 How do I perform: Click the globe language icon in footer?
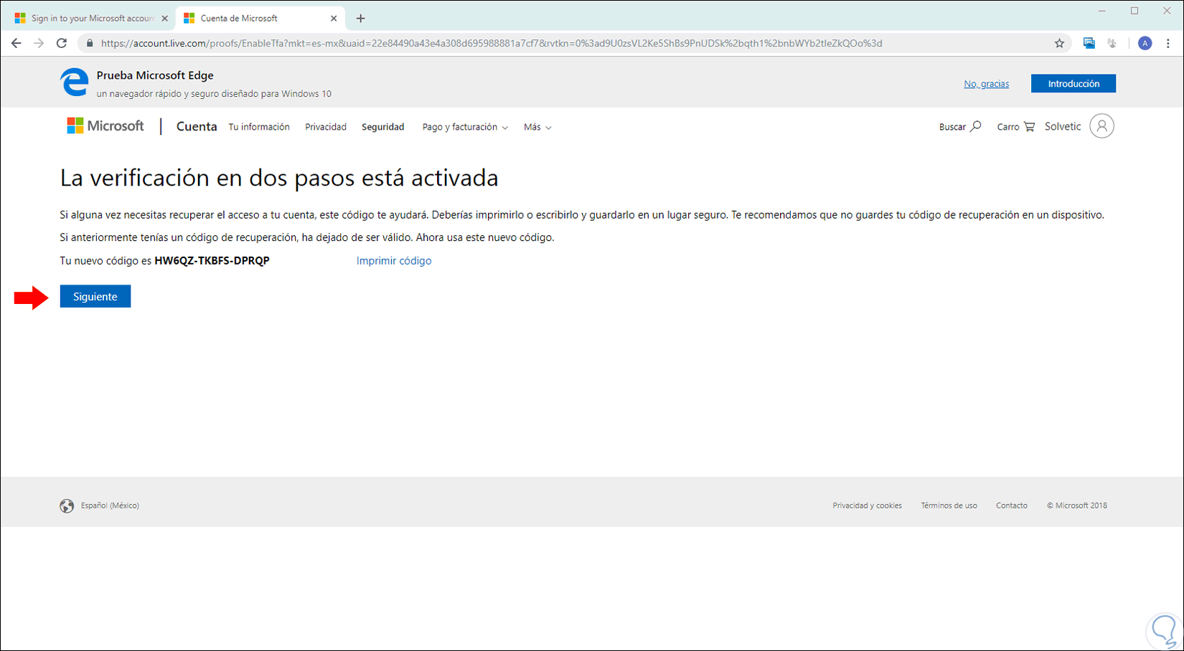click(x=67, y=505)
